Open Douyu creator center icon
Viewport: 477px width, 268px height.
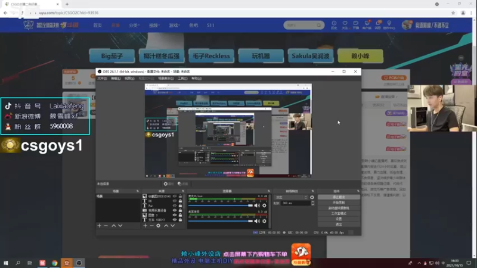389,25
